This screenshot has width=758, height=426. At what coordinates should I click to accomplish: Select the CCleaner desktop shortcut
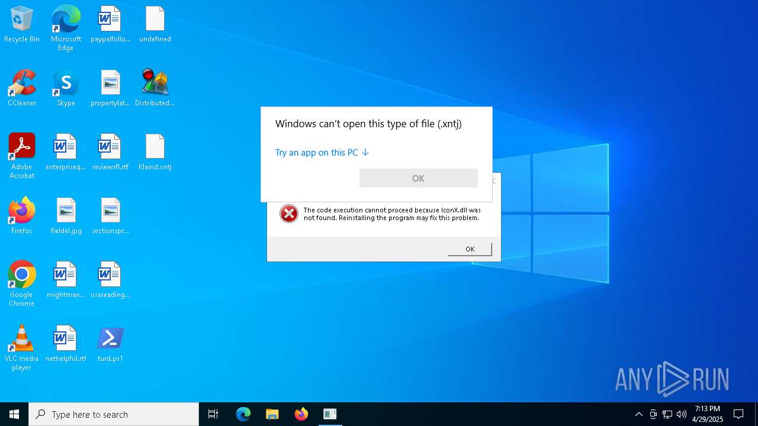[x=22, y=88]
